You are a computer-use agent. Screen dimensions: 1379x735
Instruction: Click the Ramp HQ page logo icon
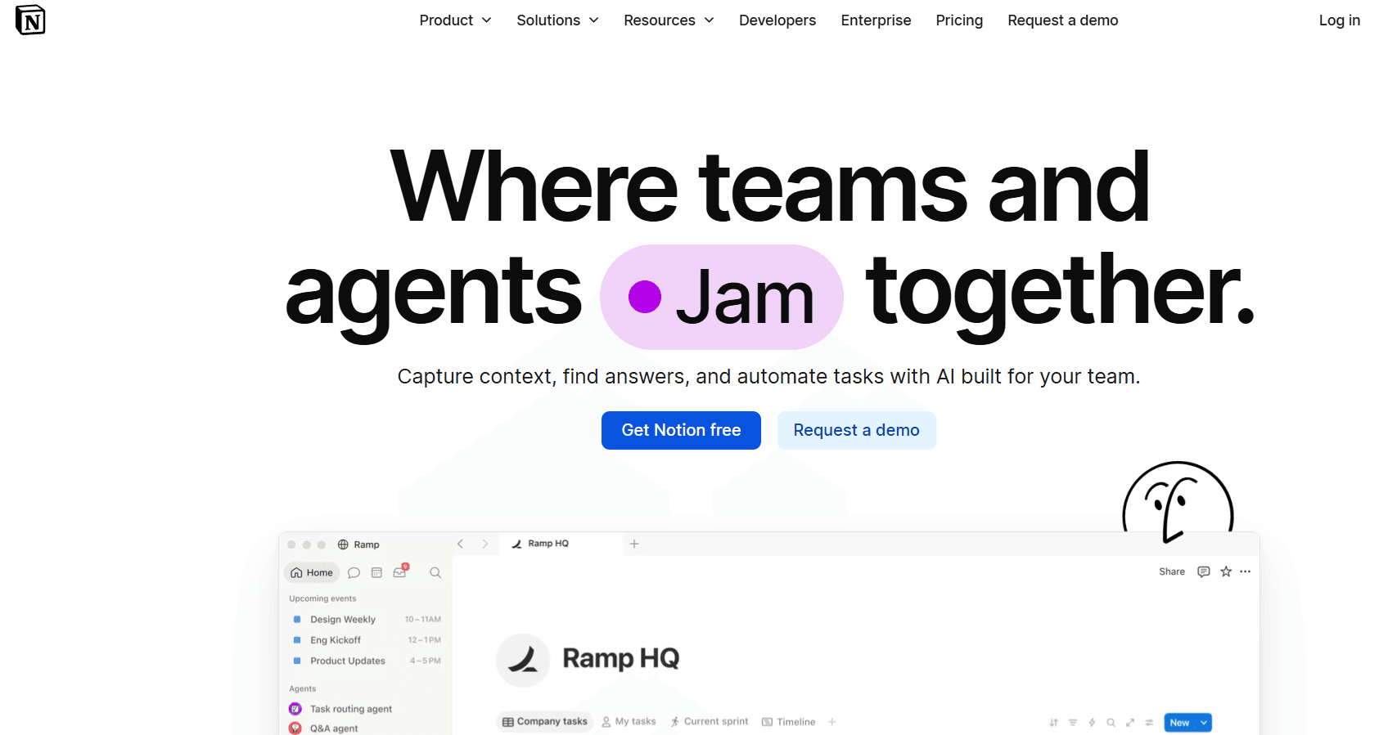[x=523, y=660]
